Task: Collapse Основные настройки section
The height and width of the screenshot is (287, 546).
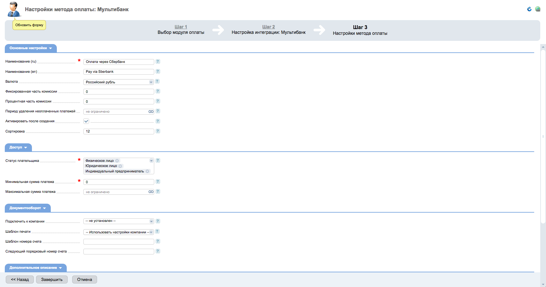Action: [31, 48]
